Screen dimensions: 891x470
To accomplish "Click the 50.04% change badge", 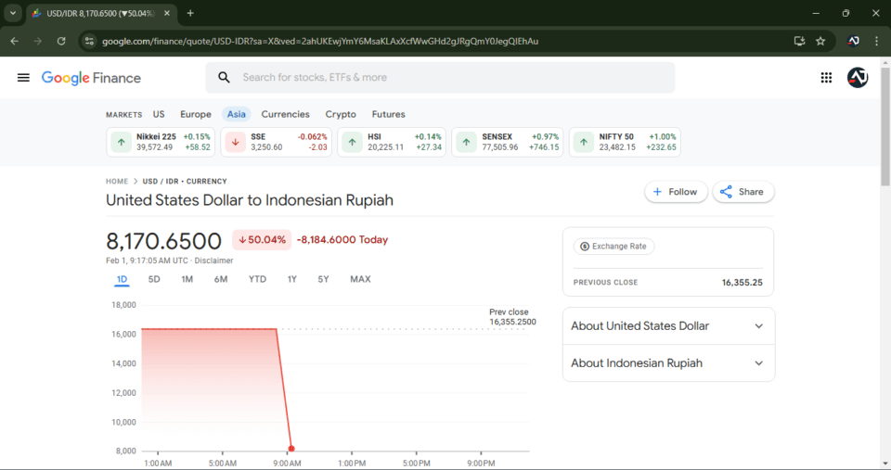I will [262, 239].
